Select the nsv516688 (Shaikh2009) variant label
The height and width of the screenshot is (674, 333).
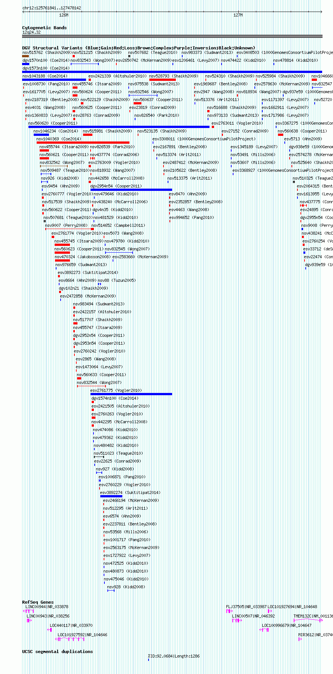[x=232, y=107]
